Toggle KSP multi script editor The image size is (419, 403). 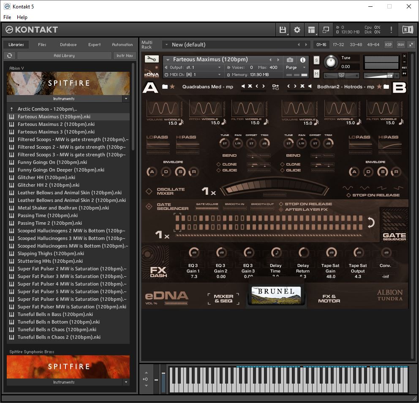coord(388,45)
